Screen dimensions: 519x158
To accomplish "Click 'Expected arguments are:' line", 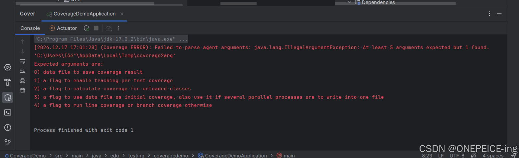I will click(x=69, y=64).
